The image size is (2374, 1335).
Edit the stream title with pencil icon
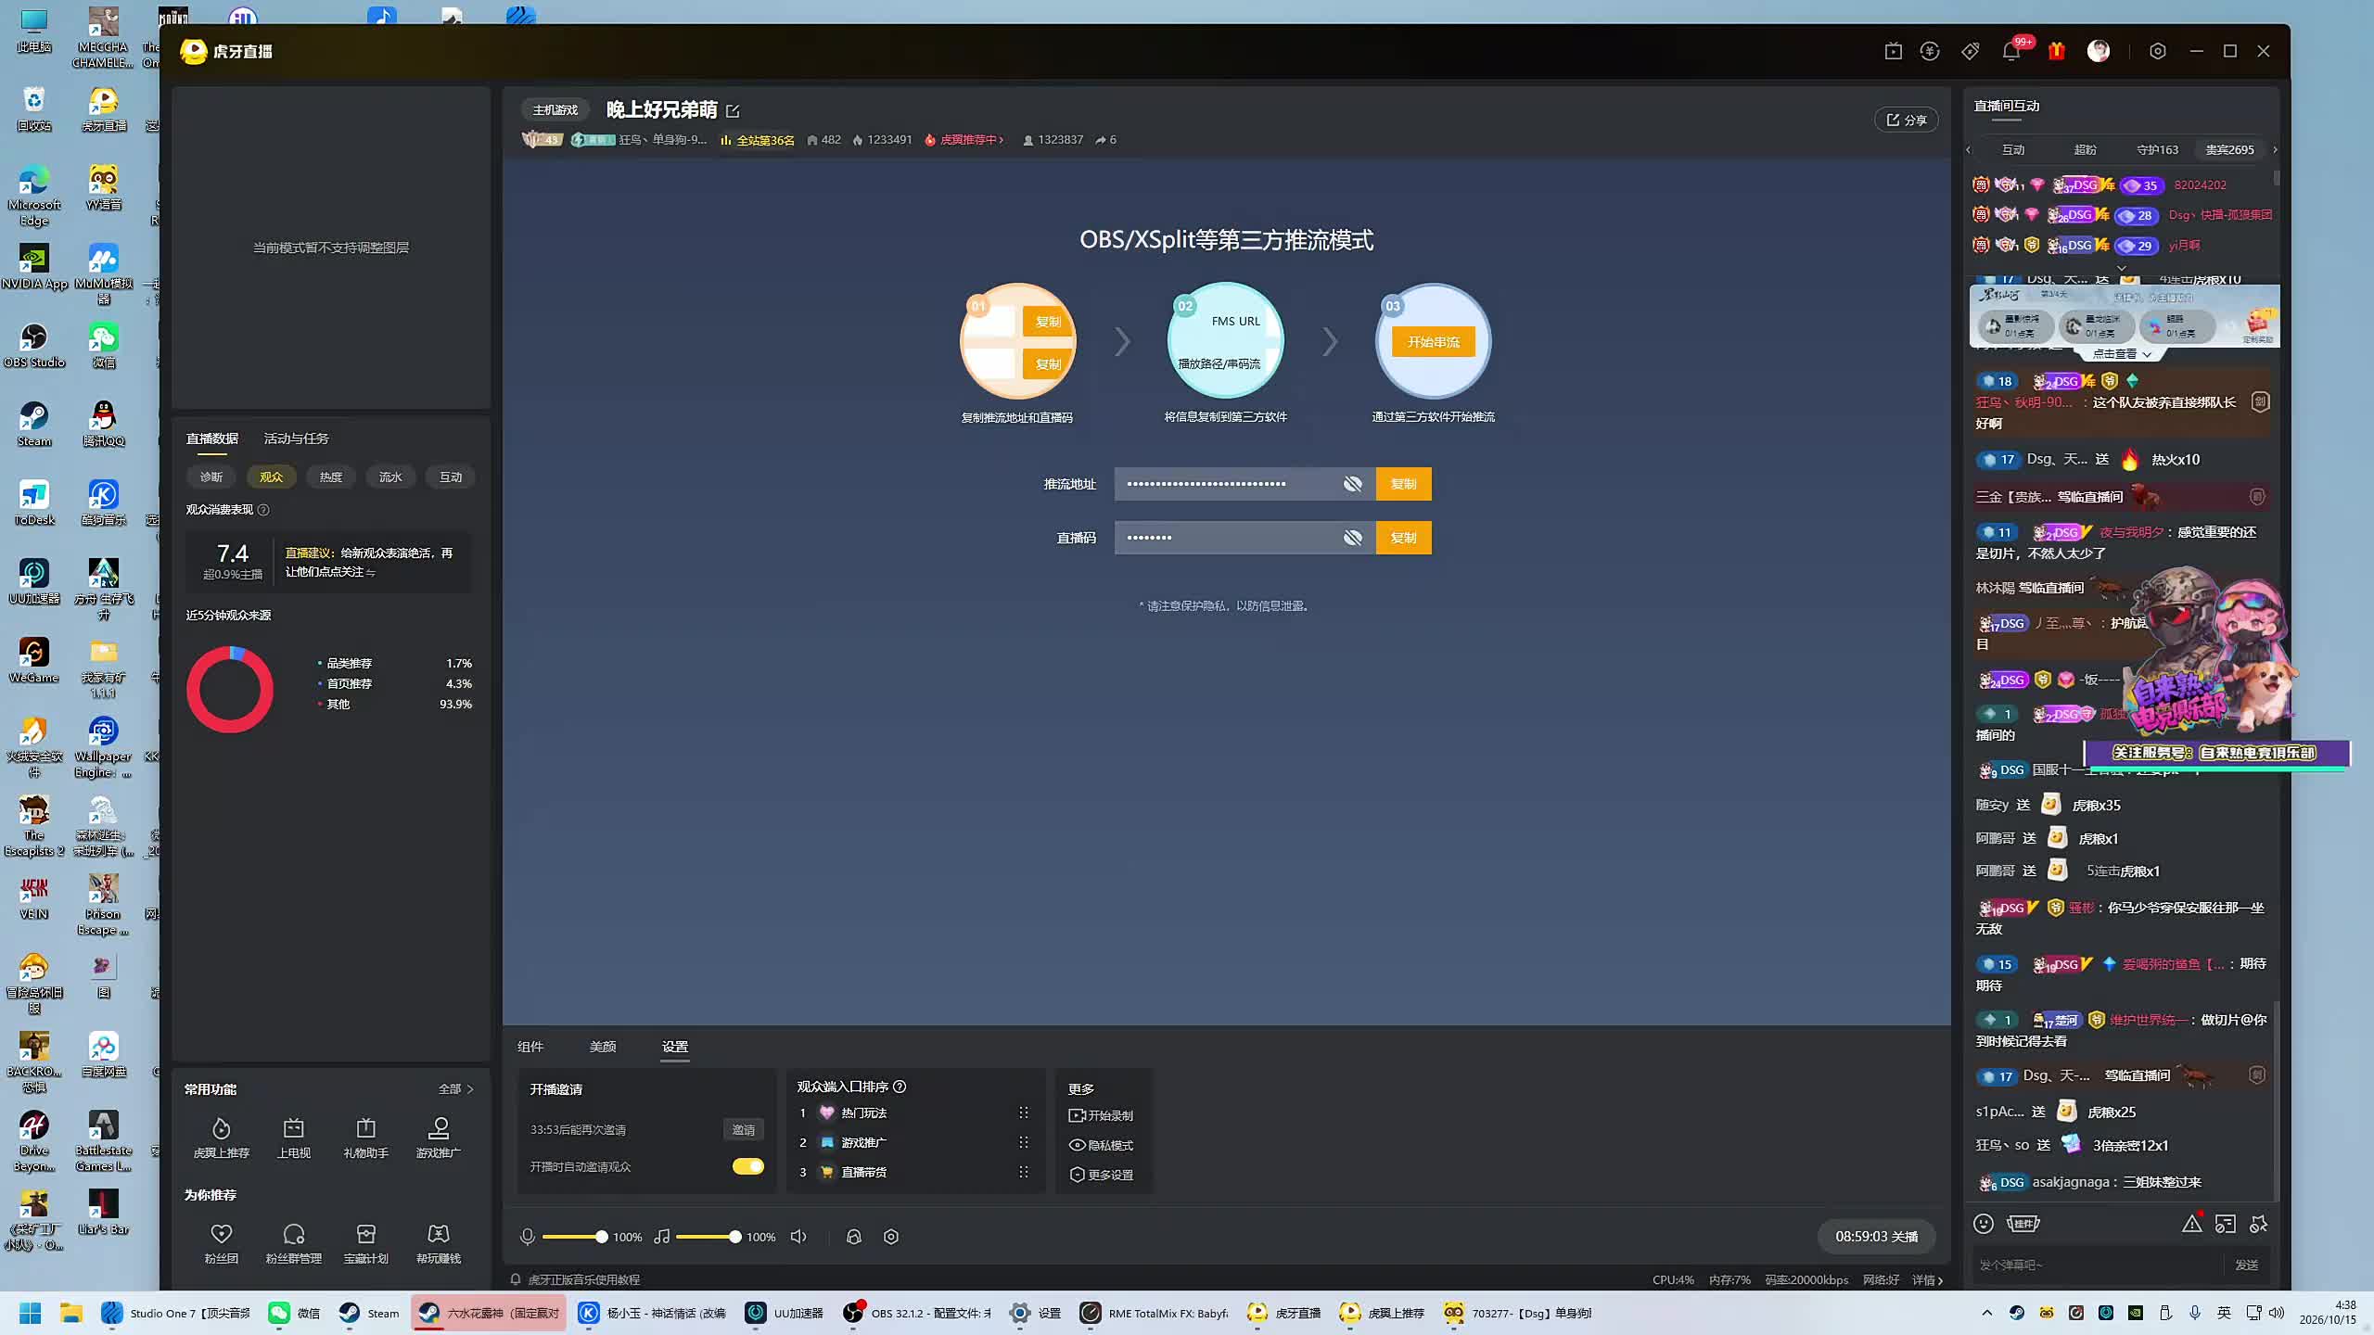(733, 111)
